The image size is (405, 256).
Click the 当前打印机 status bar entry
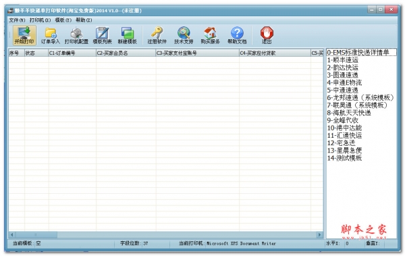click(227, 243)
